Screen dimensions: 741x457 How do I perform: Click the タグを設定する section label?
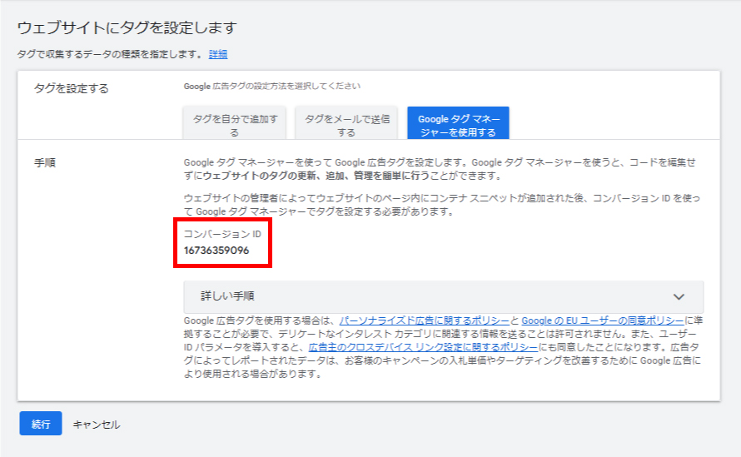point(71,88)
